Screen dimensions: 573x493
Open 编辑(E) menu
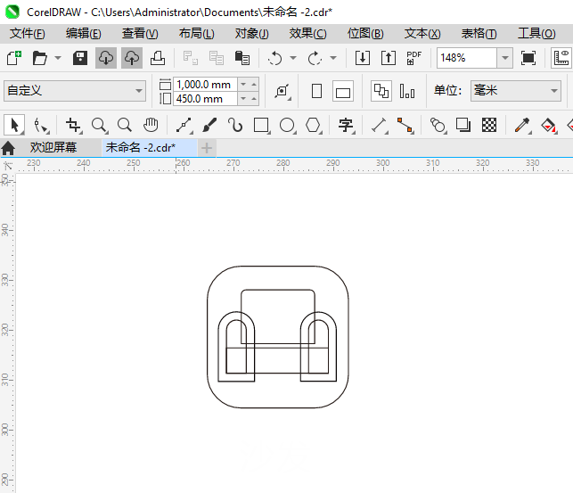point(83,34)
